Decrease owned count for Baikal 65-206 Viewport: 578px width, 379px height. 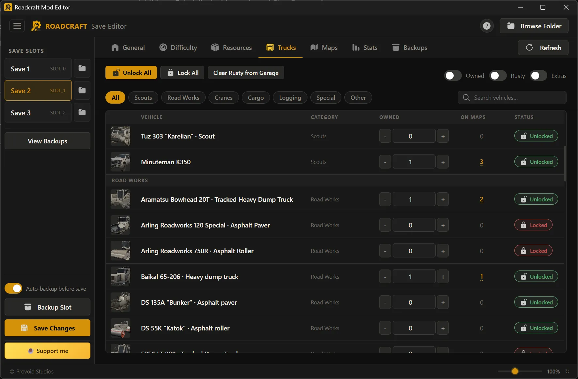pyautogui.click(x=385, y=277)
